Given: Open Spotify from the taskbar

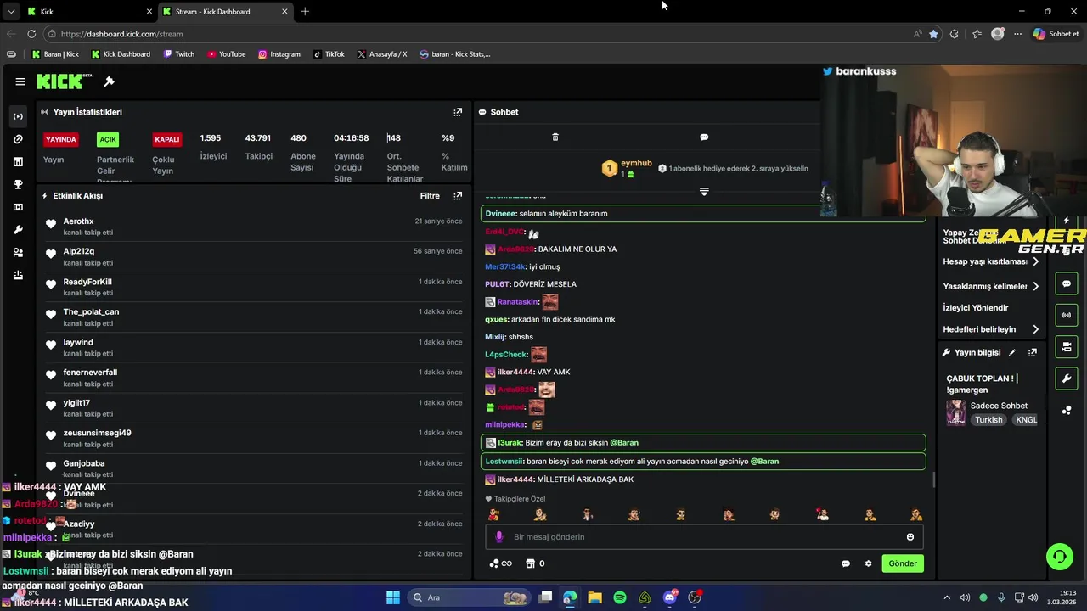Looking at the screenshot, I should coord(620,597).
